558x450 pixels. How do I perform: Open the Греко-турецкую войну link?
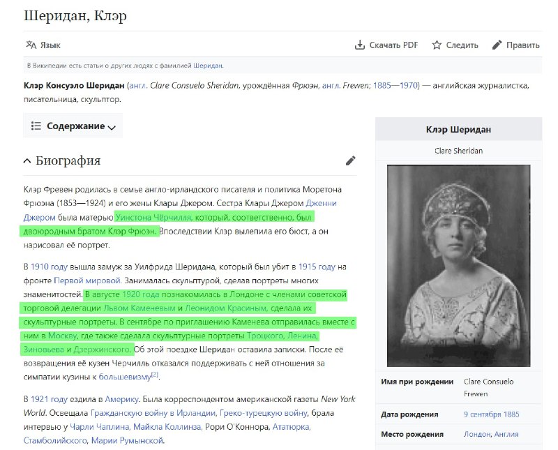pyautogui.click(x=264, y=413)
